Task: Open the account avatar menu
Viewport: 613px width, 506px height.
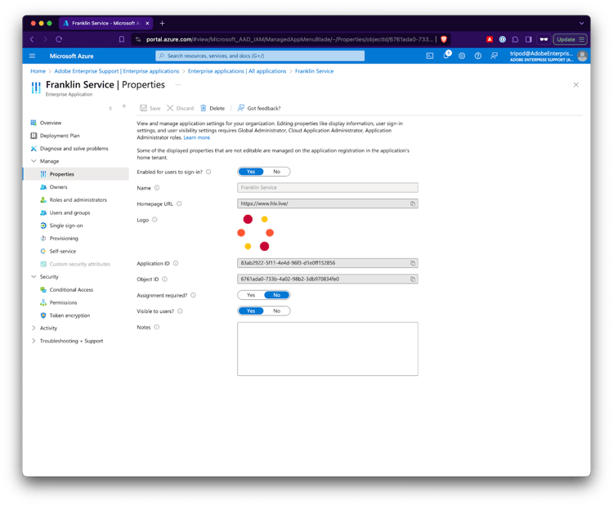Action: point(582,56)
